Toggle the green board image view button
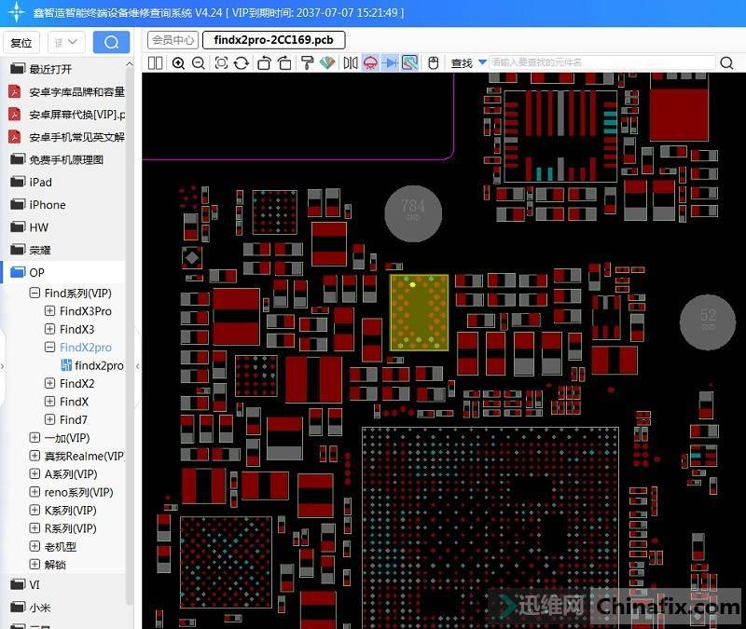Image resolution: width=746 pixels, height=629 pixels. pyautogui.click(x=409, y=62)
